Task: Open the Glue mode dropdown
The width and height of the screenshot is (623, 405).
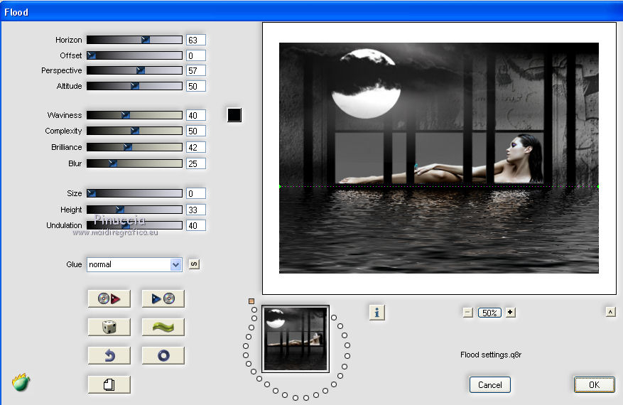Action: (x=175, y=264)
